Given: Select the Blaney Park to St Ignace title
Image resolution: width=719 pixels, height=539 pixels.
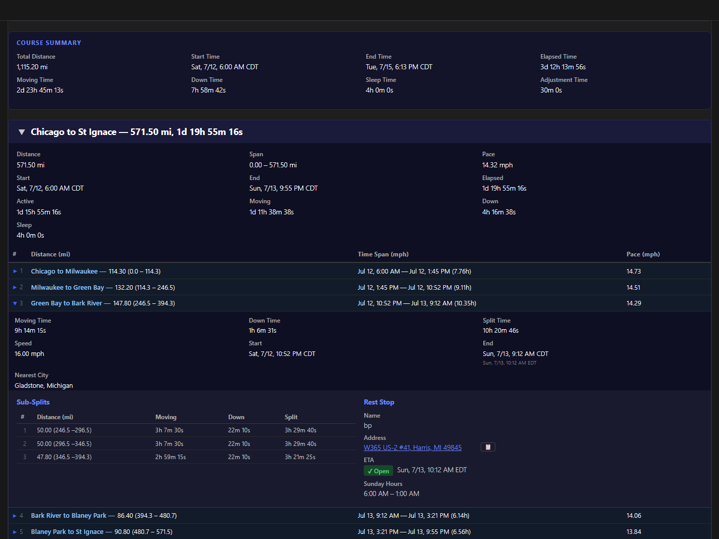Looking at the screenshot, I should tap(67, 532).
